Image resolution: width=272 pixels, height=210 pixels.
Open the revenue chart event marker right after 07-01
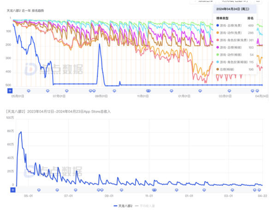pyautogui.click(x=76, y=190)
